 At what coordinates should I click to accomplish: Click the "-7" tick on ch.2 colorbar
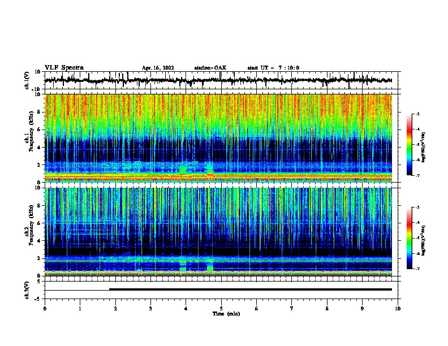pyautogui.click(x=417, y=269)
